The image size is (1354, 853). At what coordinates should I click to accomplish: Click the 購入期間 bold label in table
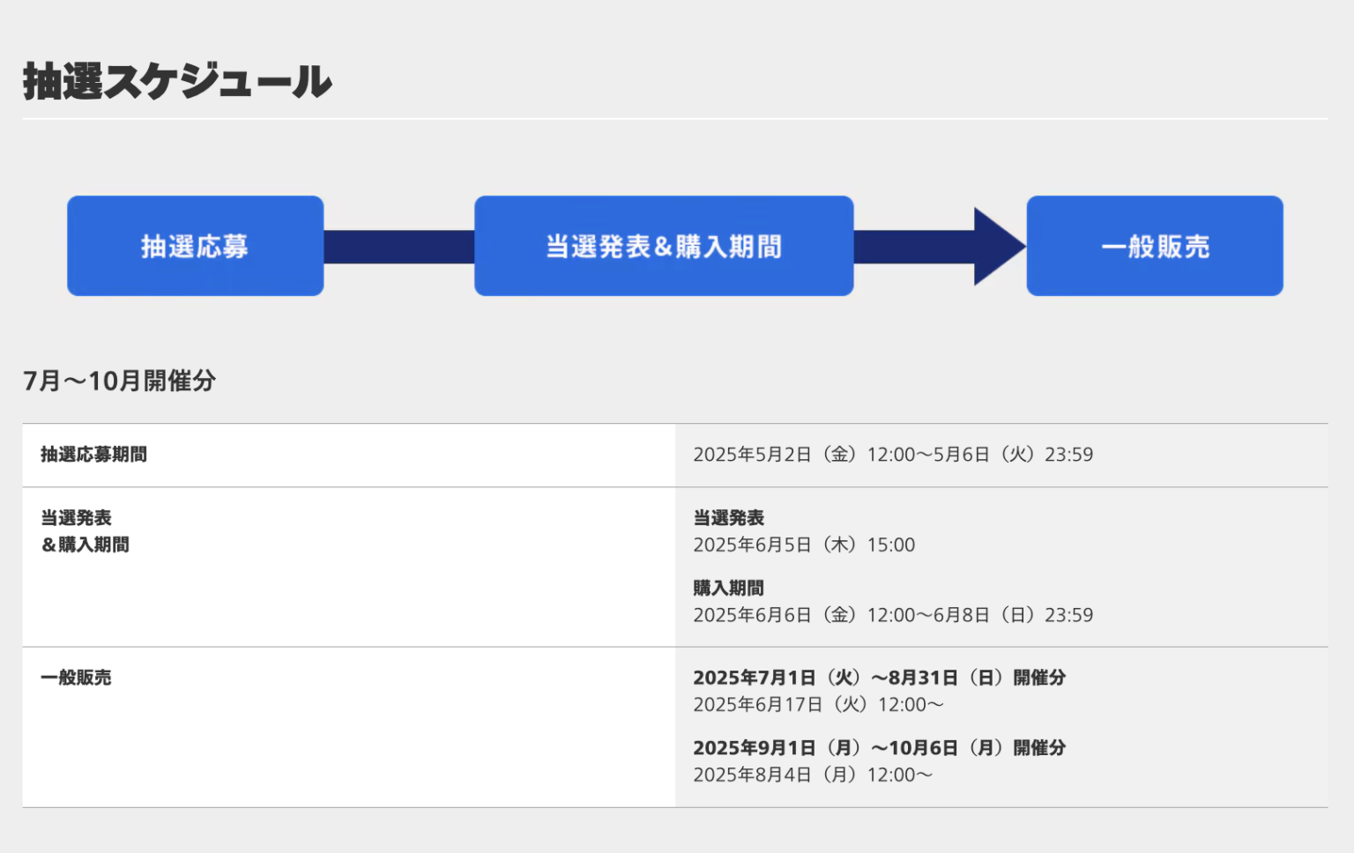728,588
